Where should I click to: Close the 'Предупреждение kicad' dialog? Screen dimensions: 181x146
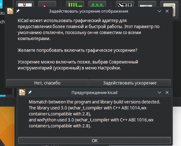167,92
